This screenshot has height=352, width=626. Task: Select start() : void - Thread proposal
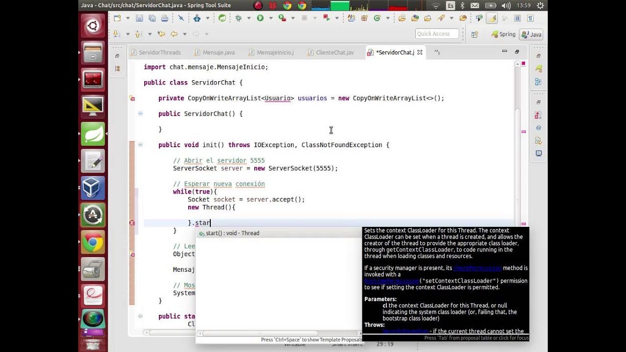(x=279, y=233)
